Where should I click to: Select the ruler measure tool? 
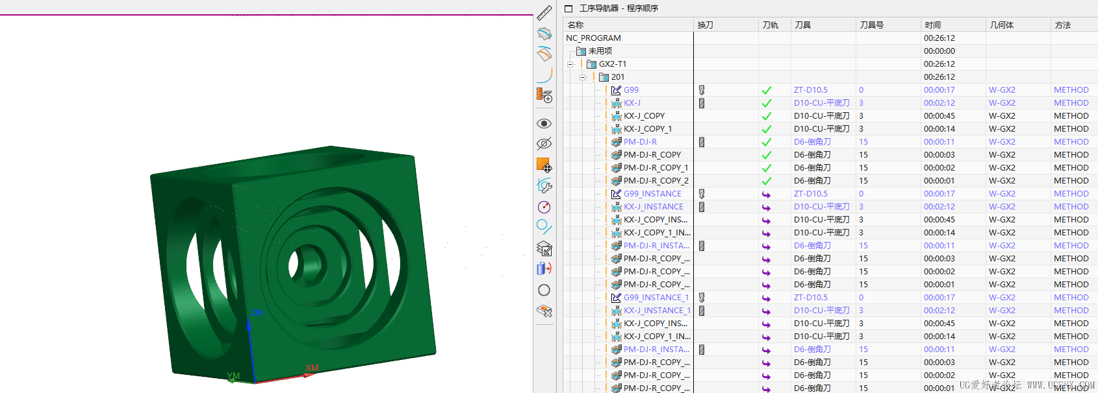point(544,12)
